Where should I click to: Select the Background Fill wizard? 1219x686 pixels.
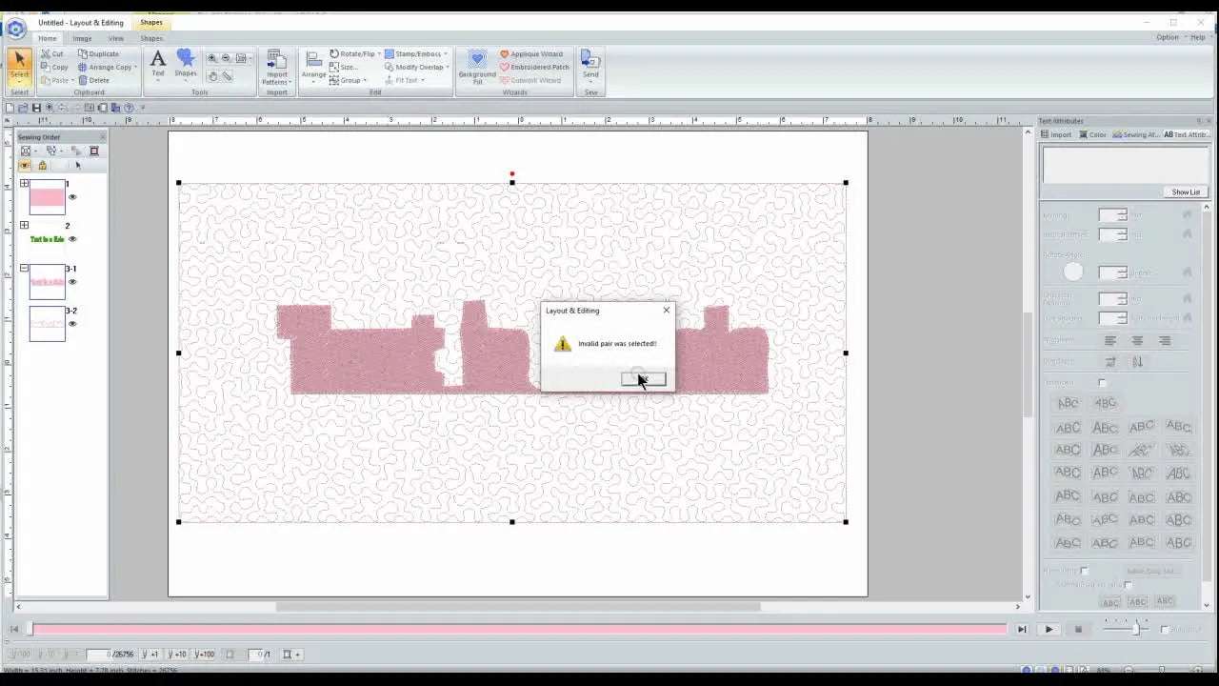tap(476, 65)
